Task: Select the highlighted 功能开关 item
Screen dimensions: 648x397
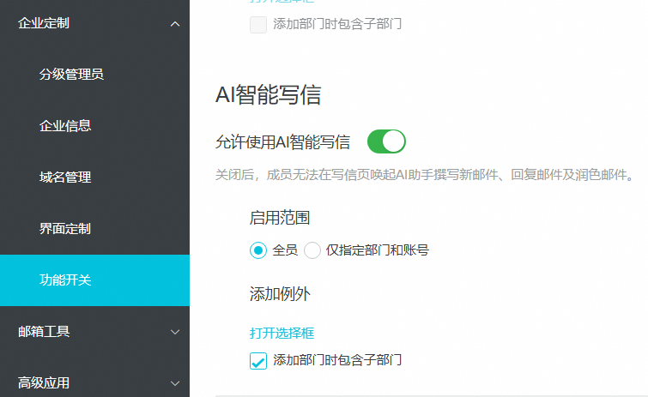Action: (x=65, y=280)
